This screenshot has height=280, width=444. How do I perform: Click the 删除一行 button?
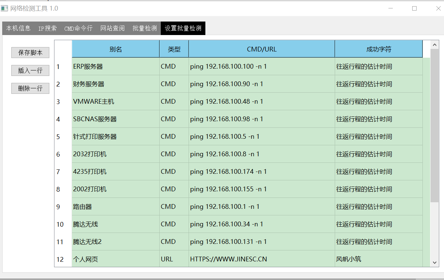point(30,88)
